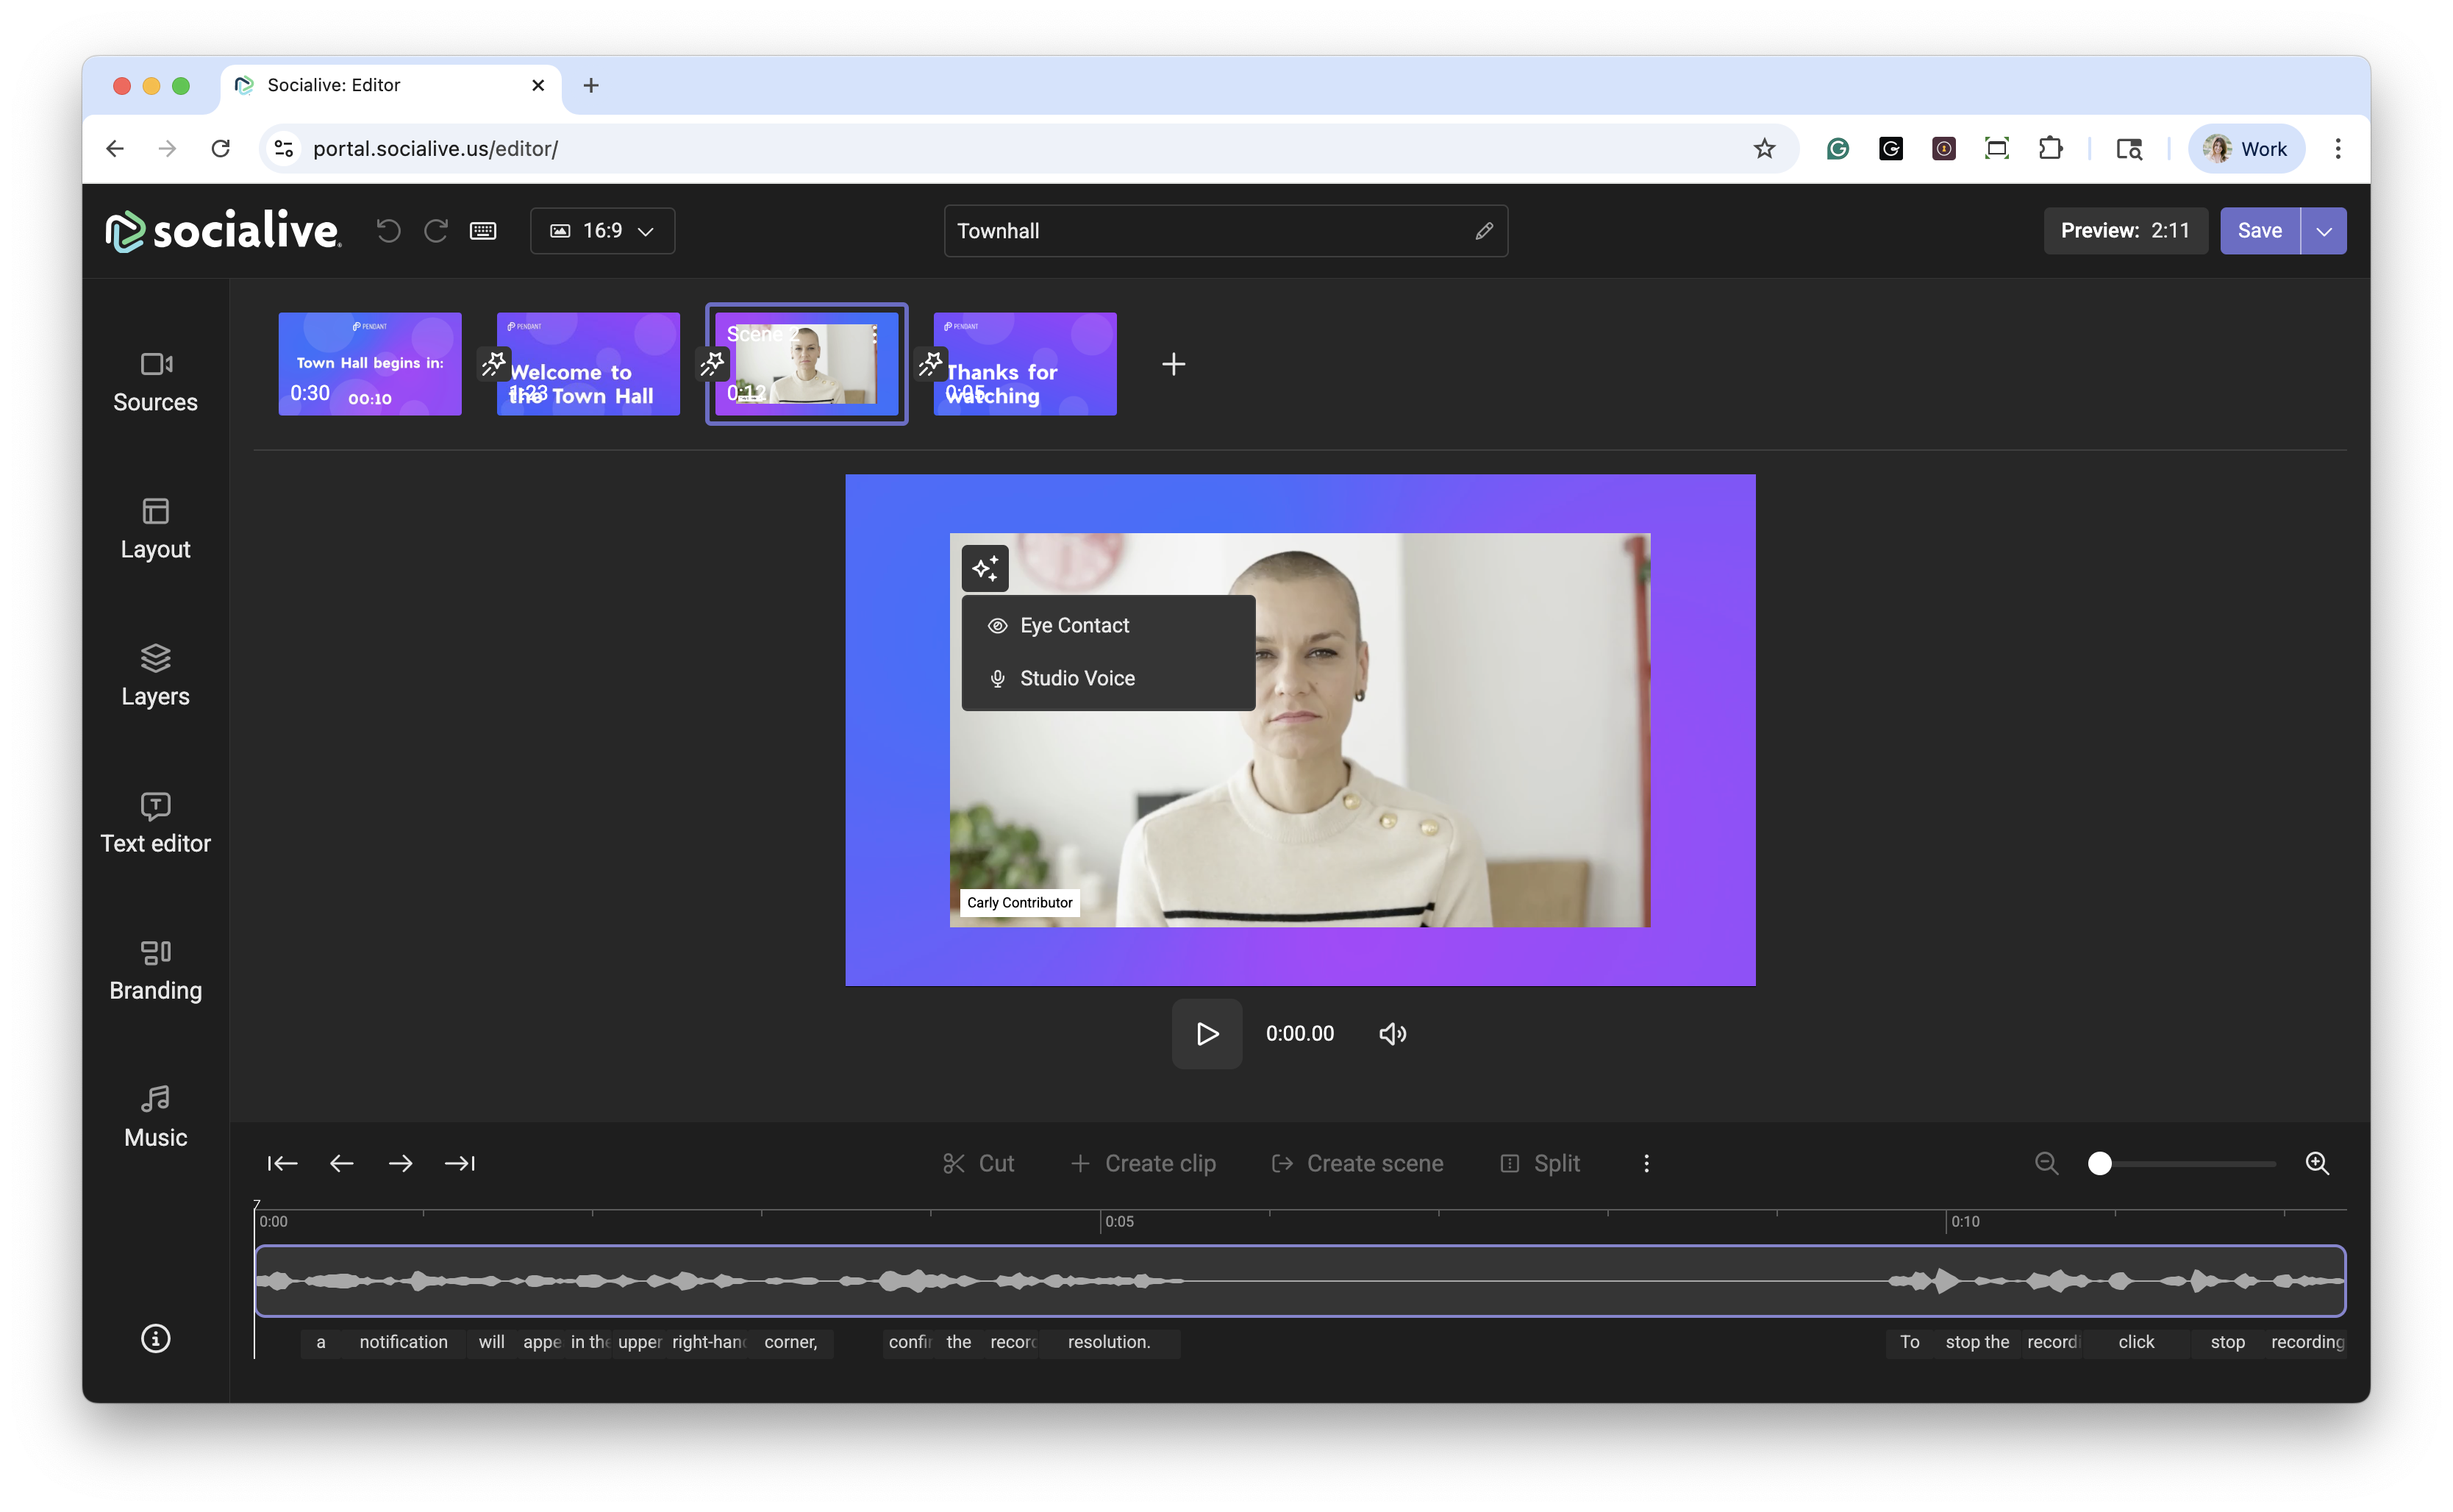Screen dimensions: 2453x1512
Task: Click the Save button
Action: click(x=2259, y=231)
